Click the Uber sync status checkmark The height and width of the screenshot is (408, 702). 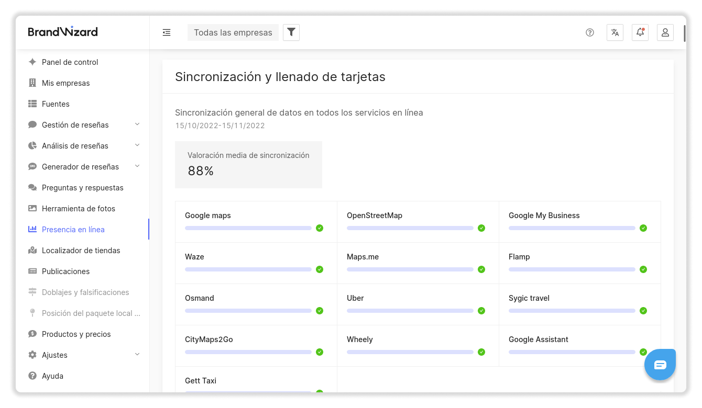(x=481, y=311)
